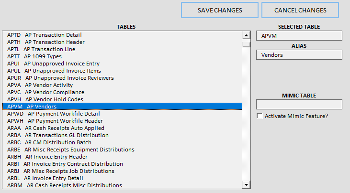
Task: Select APTD AP Transaction Detail row
Action: pyautogui.click(x=122, y=35)
